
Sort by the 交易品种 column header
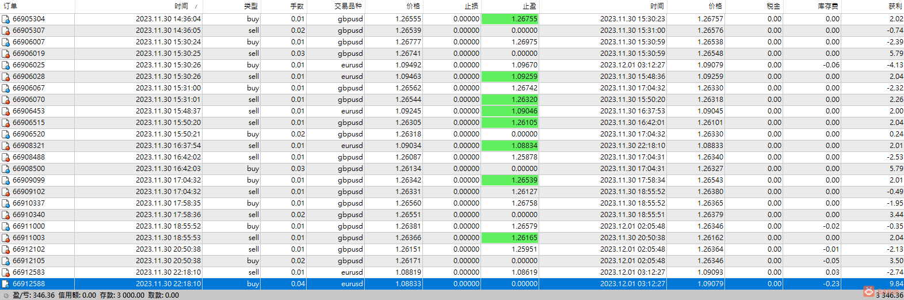pos(336,6)
